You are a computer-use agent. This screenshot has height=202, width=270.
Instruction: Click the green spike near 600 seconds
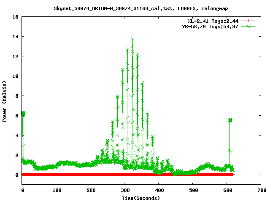coord(230,120)
